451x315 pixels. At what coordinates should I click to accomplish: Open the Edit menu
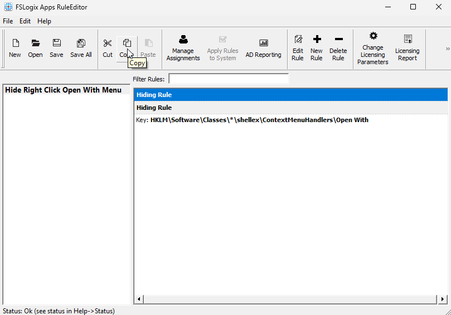click(25, 21)
